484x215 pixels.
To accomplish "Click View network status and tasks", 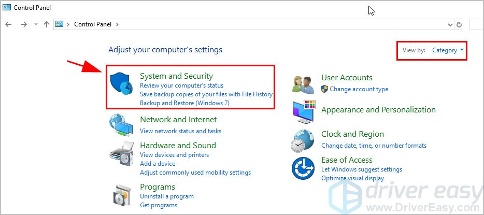I will 180,131.
